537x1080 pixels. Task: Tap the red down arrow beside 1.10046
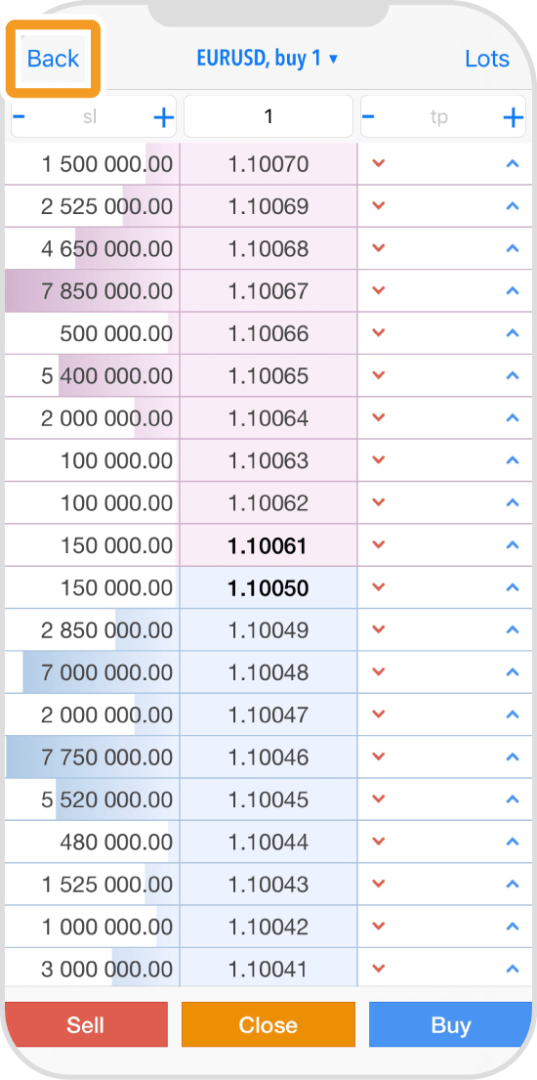[x=378, y=756]
